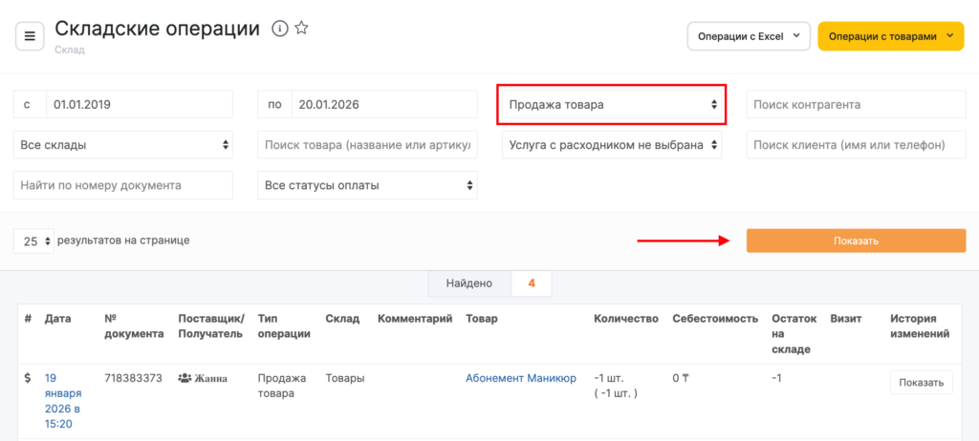The width and height of the screenshot is (979, 441).
Task: Open the Продажа товара operation type selector
Action: click(612, 104)
